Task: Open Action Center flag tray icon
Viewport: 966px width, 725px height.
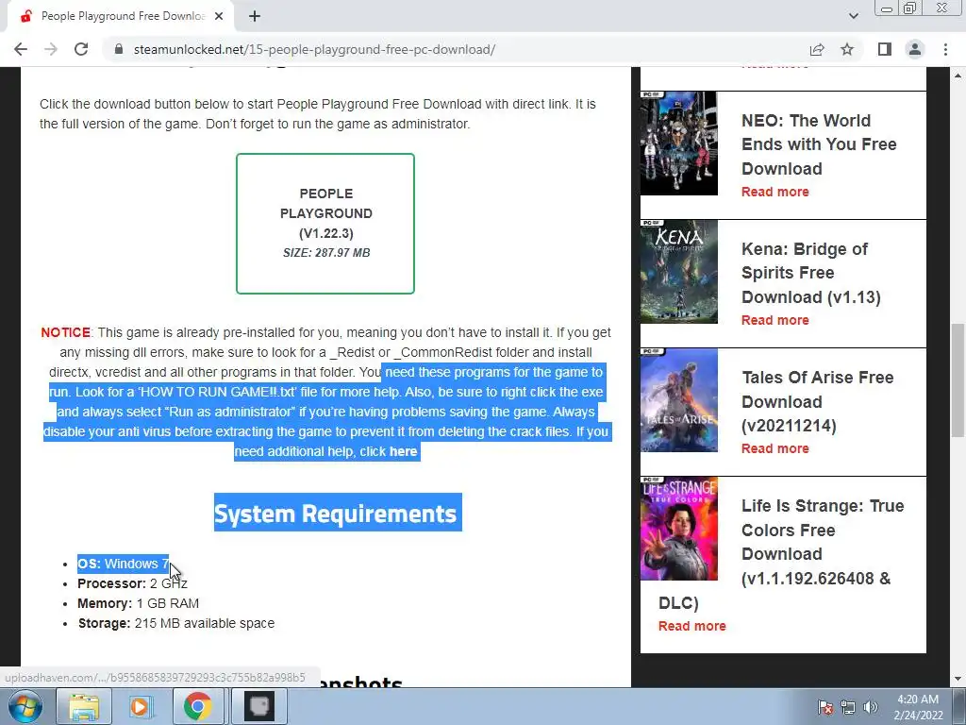Action: [825, 707]
